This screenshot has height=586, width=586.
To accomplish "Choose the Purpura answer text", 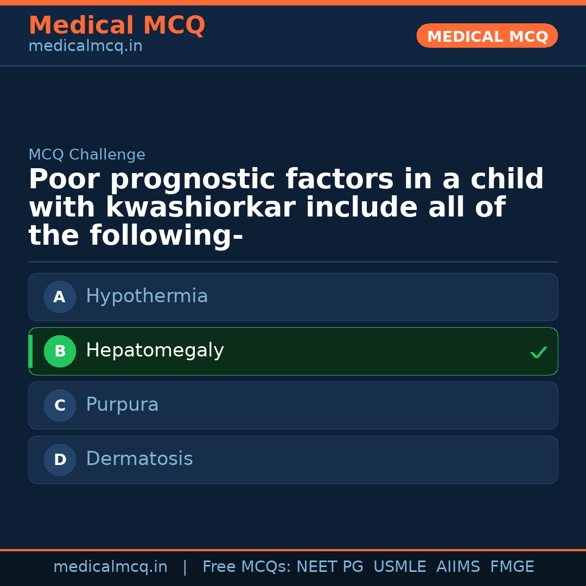I will [122, 405].
